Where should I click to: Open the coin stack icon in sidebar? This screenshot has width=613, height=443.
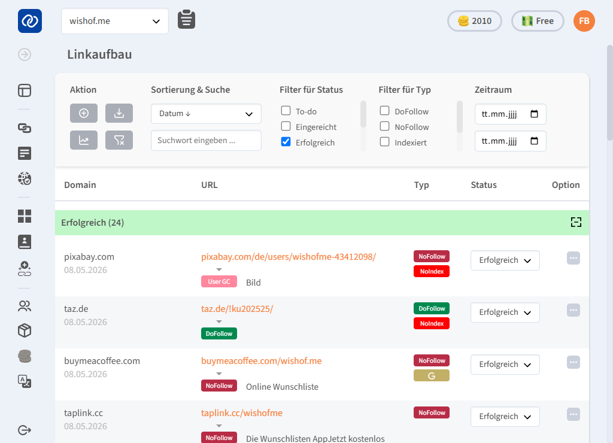[25, 356]
